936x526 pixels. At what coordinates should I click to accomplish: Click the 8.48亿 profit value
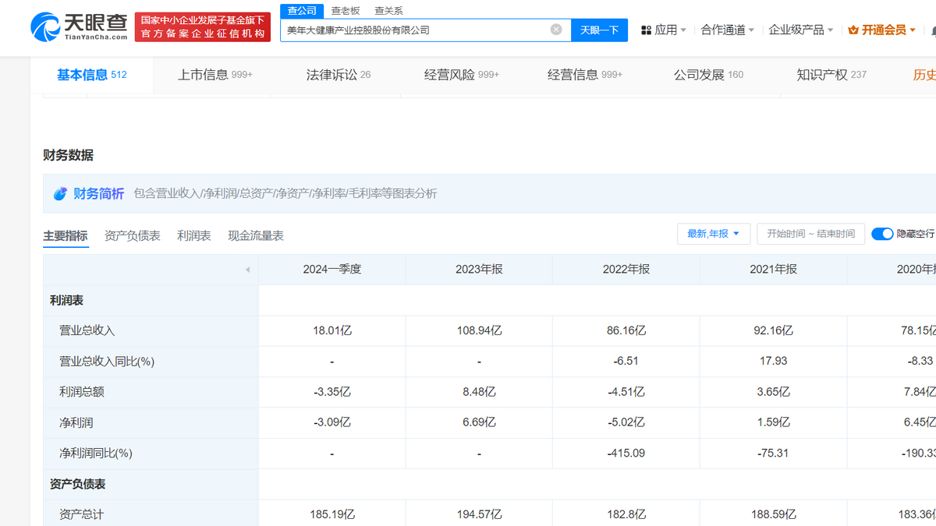[x=479, y=392]
